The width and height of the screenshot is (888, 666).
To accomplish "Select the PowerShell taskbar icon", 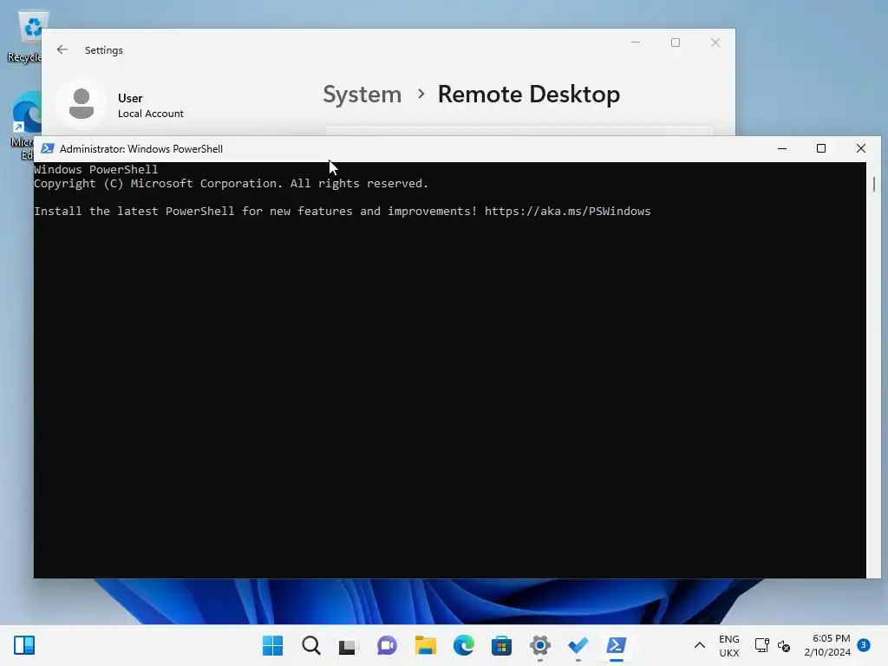I will pyautogui.click(x=617, y=645).
